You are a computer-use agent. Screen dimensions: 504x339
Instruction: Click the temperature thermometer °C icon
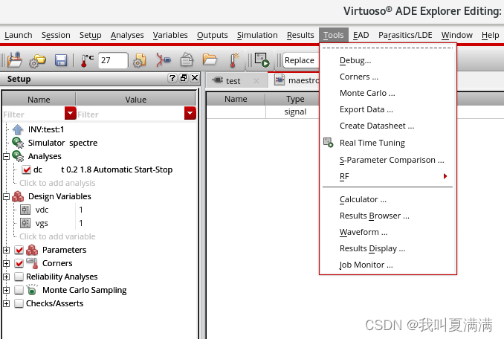click(x=87, y=60)
